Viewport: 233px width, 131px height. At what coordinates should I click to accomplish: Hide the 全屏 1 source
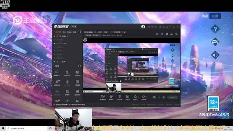click(x=54, y=62)
